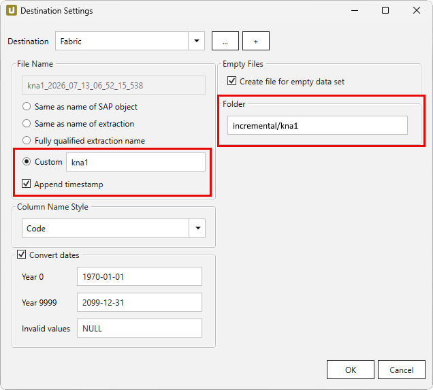Maximize the Destination Settings window
The image size is (433, 390).
[x=385, y=10]
